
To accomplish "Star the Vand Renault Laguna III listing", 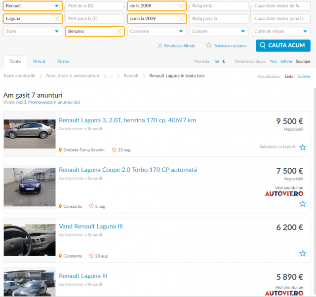I will [x=303, y=253].
